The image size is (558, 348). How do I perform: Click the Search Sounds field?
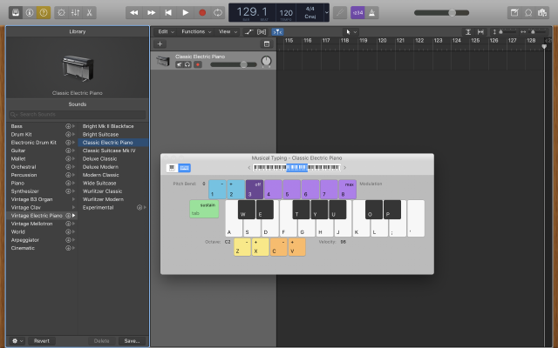(78, 114)
